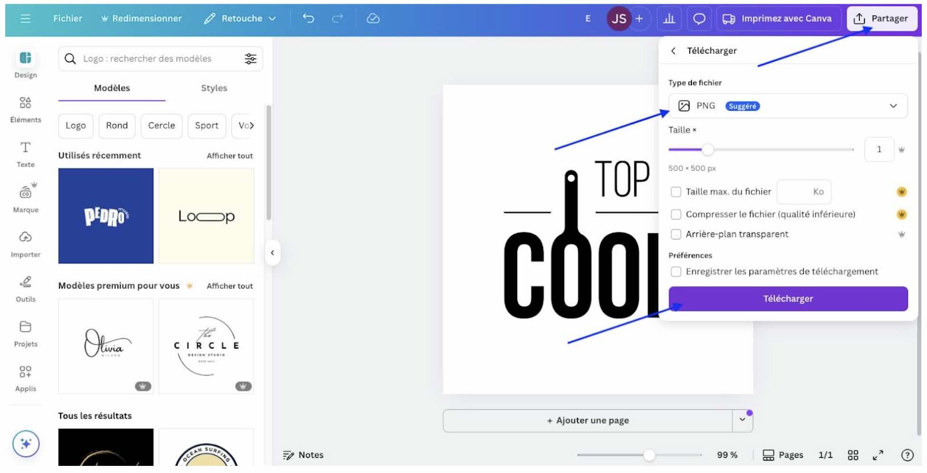Screen dimensions: 927x473
Task: Select the Sport category chip
Action: coord(207,126)
